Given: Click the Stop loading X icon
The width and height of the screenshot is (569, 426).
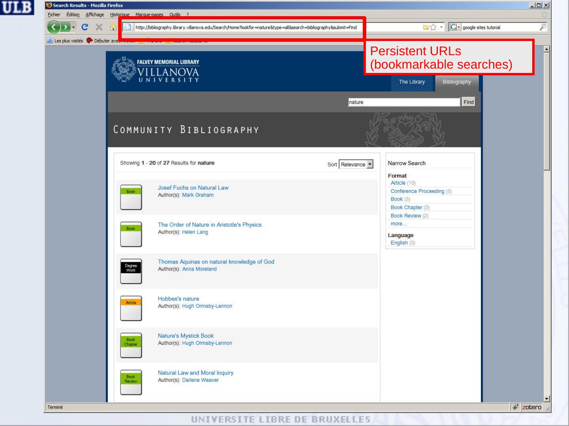Looking at the screenshot, I should pos(99,27).
